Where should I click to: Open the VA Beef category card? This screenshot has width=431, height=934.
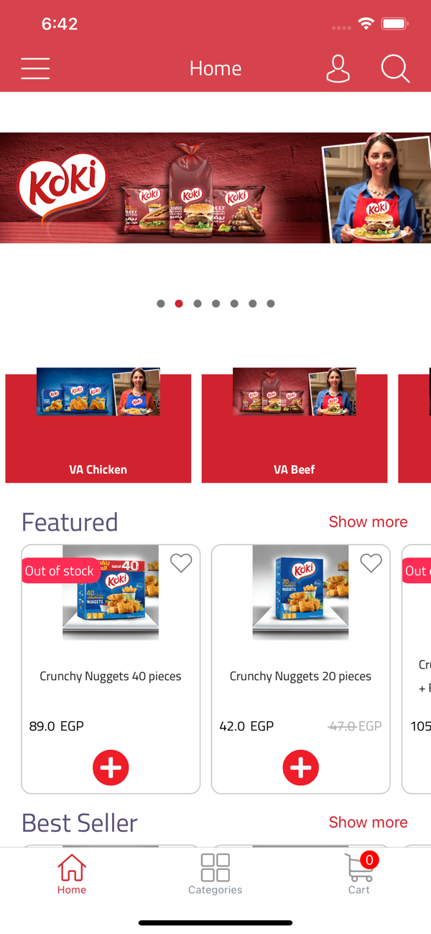295,425
